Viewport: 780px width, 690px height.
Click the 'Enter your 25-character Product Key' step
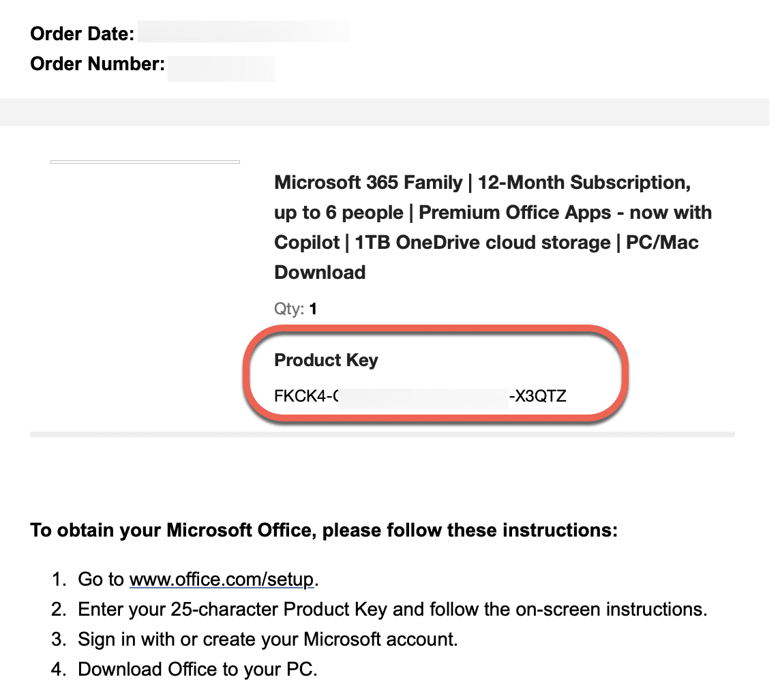coord(392,609)
